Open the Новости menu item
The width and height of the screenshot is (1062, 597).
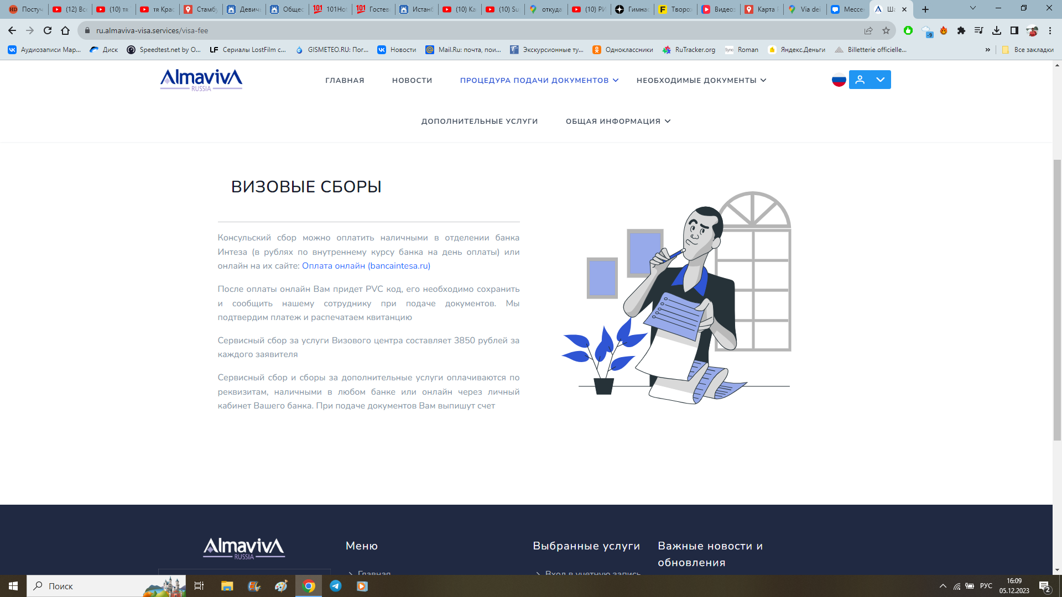(x=412, y=81)
